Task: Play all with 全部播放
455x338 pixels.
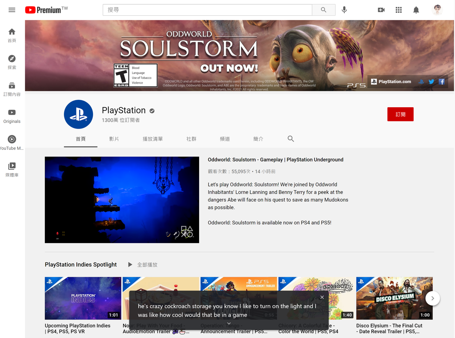Action: pos(143,265)
